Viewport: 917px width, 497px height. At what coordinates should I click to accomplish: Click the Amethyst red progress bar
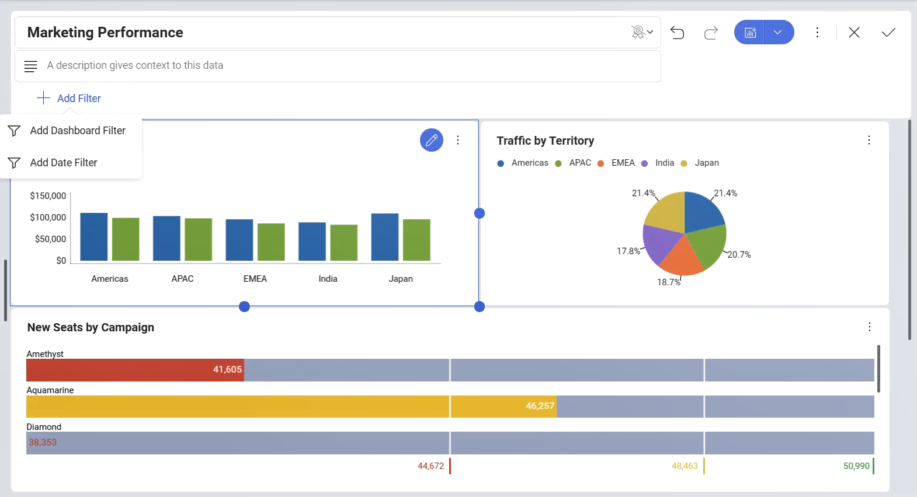[x=134, y=370]
